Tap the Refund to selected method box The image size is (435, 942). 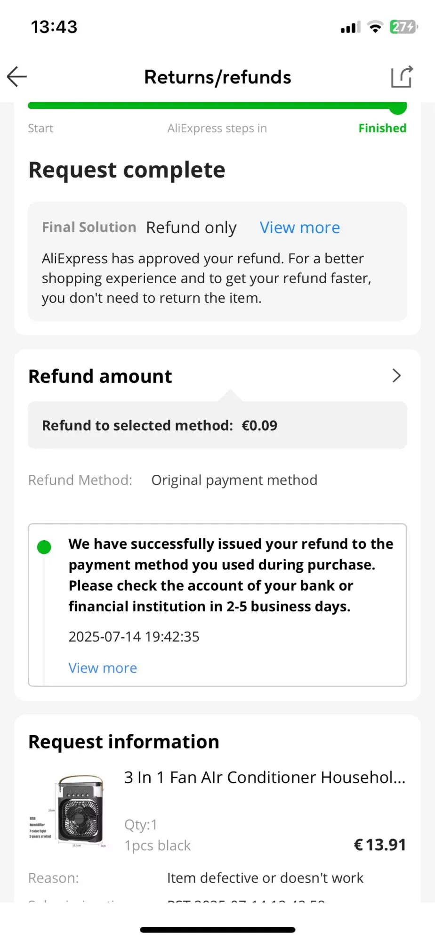pos(217,425)
